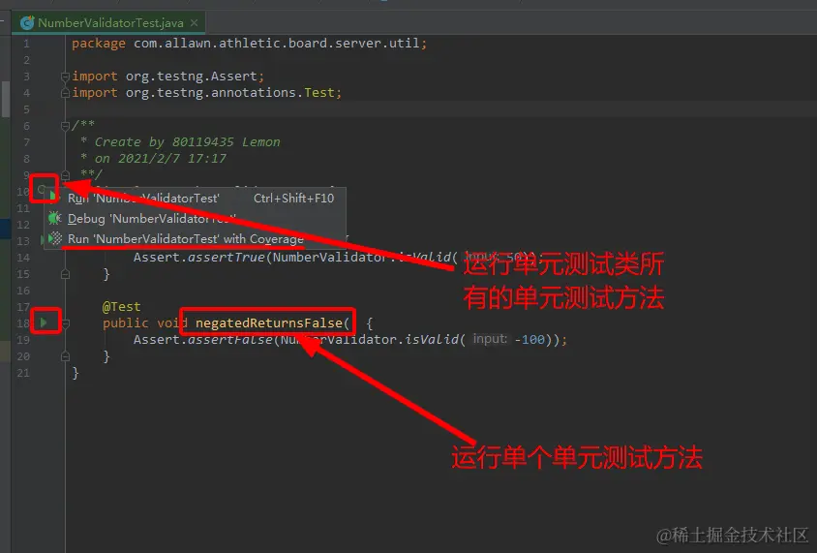Click the Java class icon on NumberValidatorTest.java tab
Screen dimensions: 817x553
pos(27,23)
